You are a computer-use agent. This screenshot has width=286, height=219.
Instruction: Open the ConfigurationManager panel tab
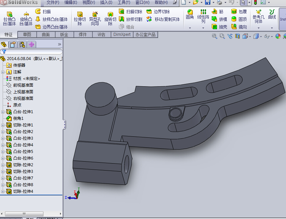(22, 44)
